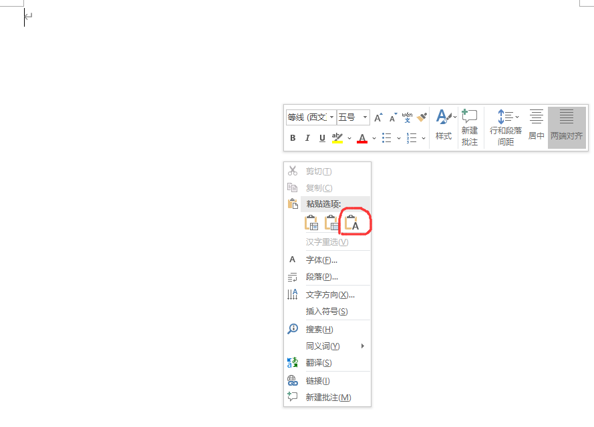
Task: Toggle 两端对齐 justify alignment
Action: 567,127
